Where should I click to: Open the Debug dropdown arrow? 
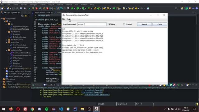pyautogui.click(x=75, y=8)
